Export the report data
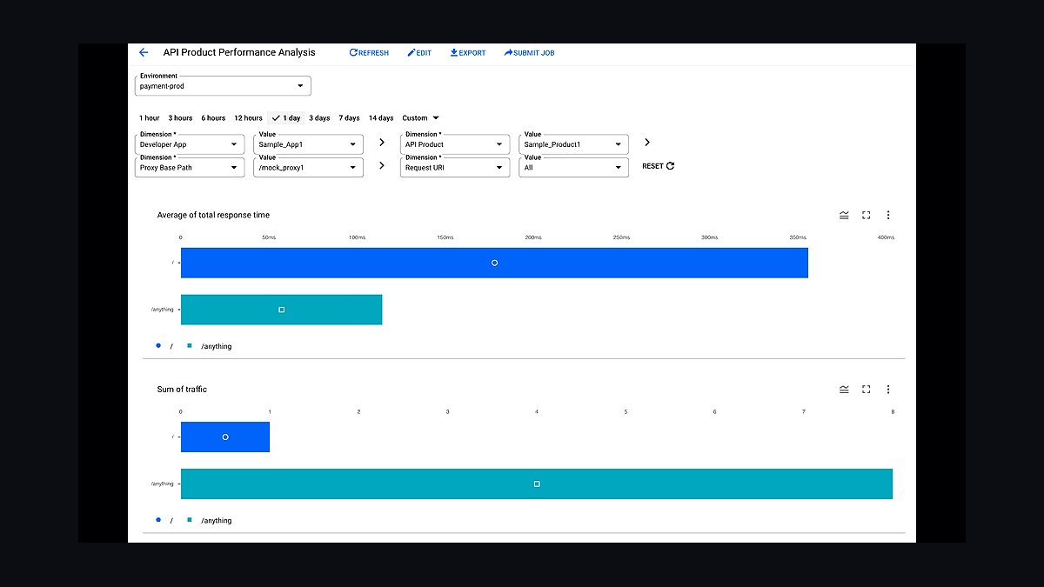1044x587 pixels. 468,53
